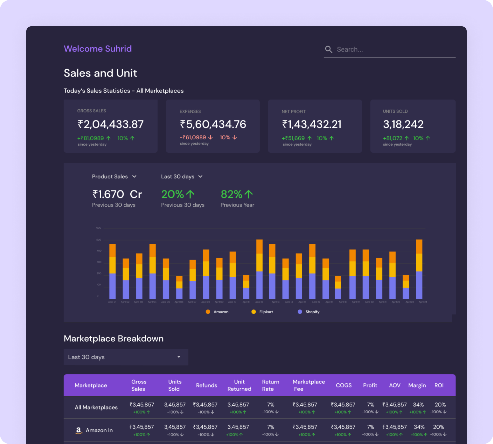The height and width of the screenshot is (444, 493).
Task: Select the Amazon In row in the table
Action: (99, 430)
